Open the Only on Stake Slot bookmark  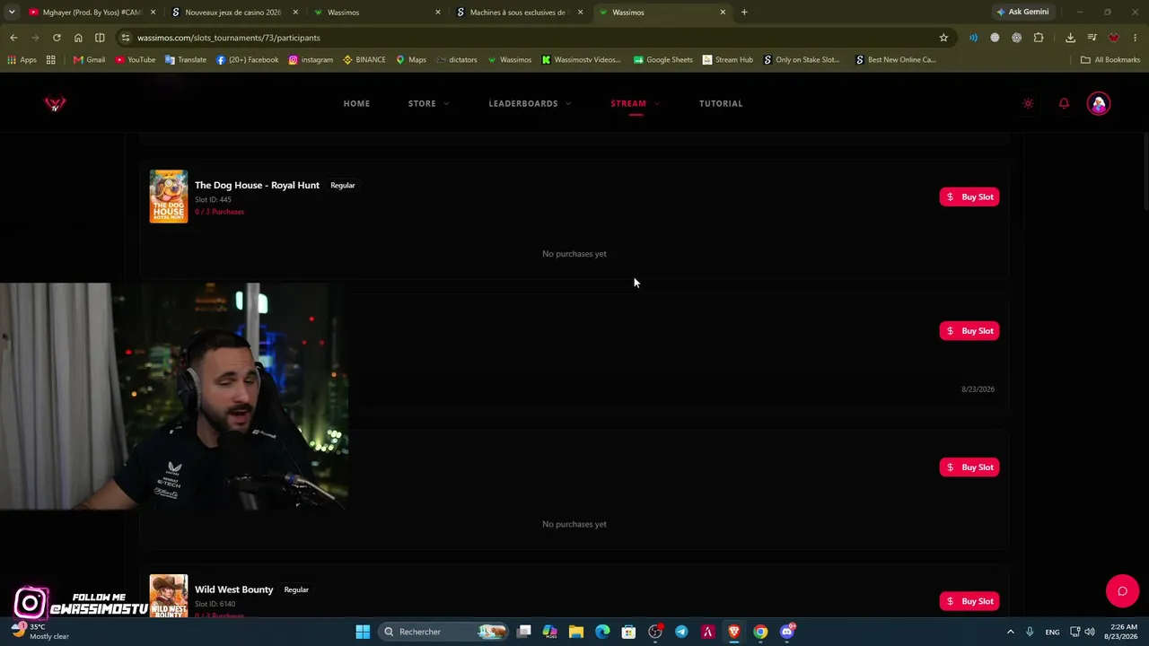click(x=802, y=60)
